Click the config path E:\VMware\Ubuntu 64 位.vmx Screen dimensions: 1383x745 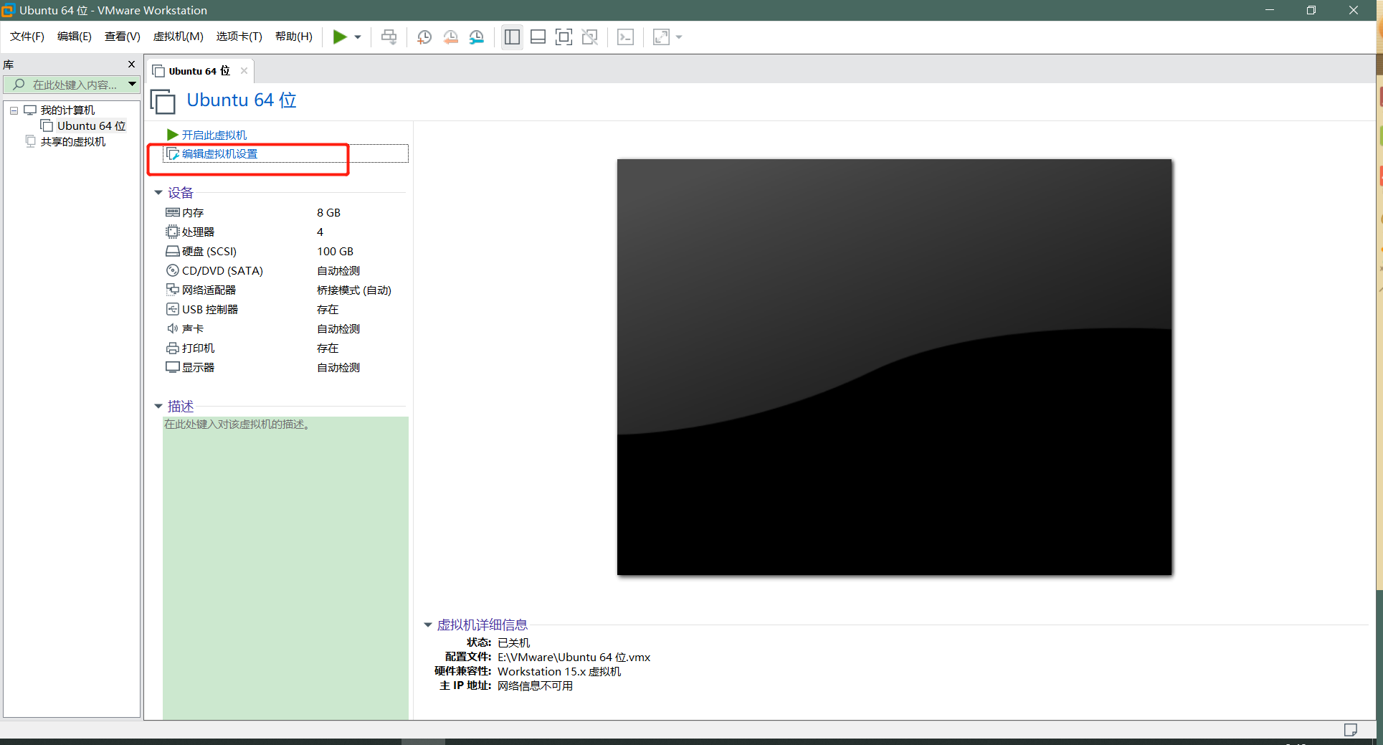tap(574, 658)
